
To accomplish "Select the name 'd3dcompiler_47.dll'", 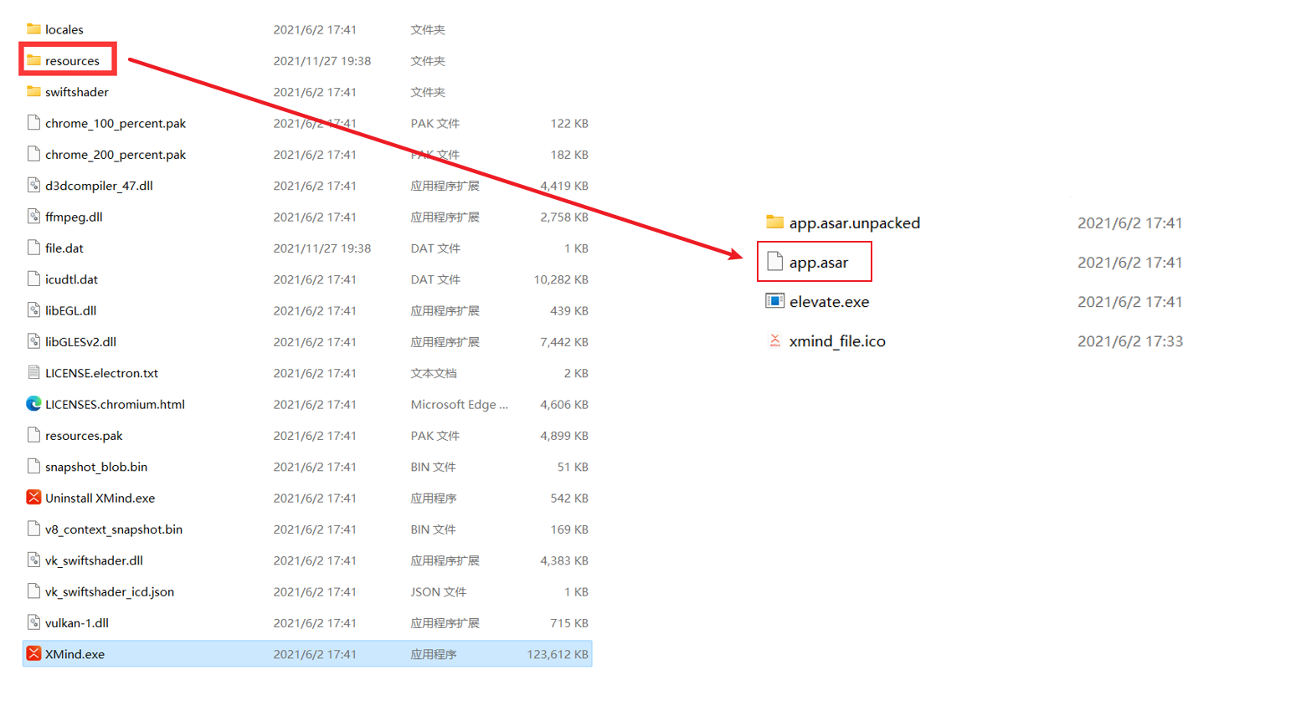I will pos(99,186).
